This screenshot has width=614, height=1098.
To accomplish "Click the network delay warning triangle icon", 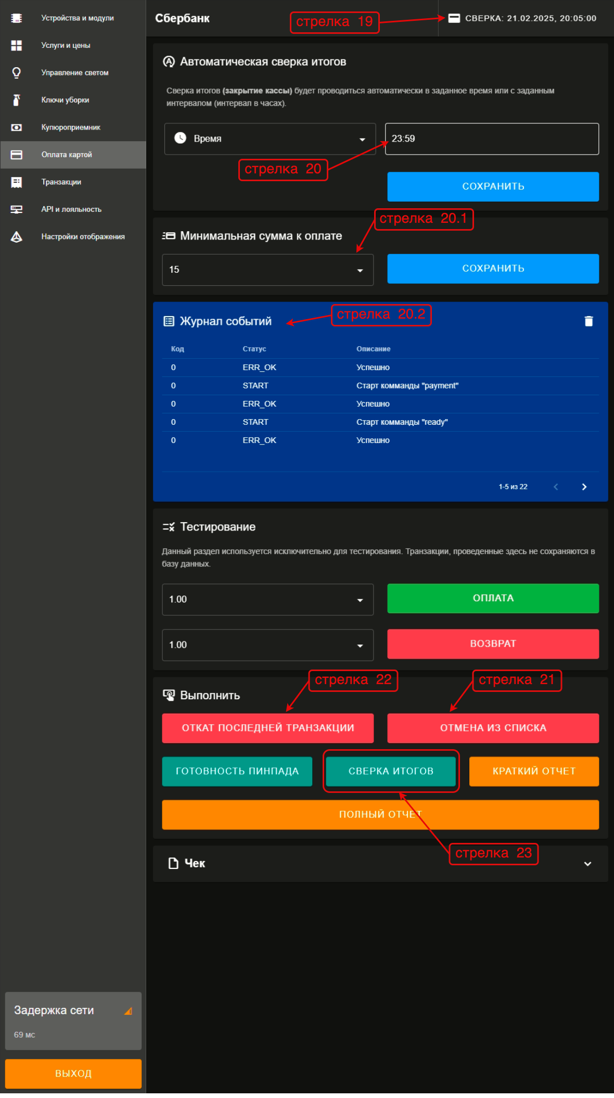I will pyautogui.click(x=128, y=1011).
